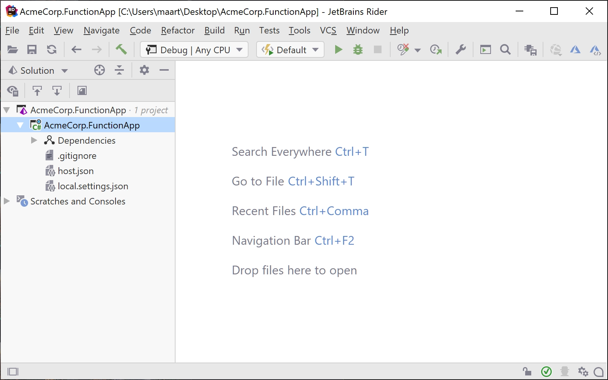The image size is (608, 380).
Task: Open the Refactor menu
Action: click(178, 30)
